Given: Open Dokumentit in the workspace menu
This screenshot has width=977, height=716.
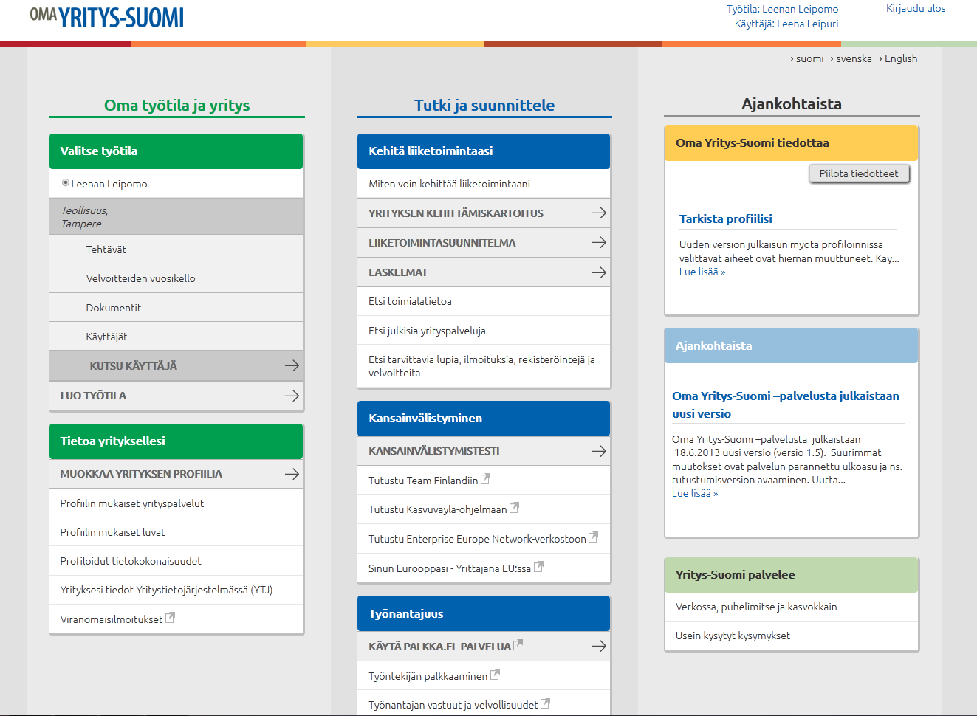Looking at the screenshot, I should tap(176, 308).
